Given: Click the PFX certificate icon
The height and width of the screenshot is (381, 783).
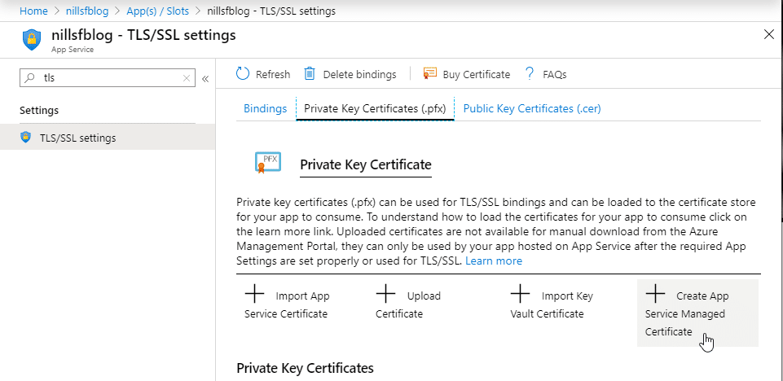Looking at the screenshot, I should pos(268,163).
